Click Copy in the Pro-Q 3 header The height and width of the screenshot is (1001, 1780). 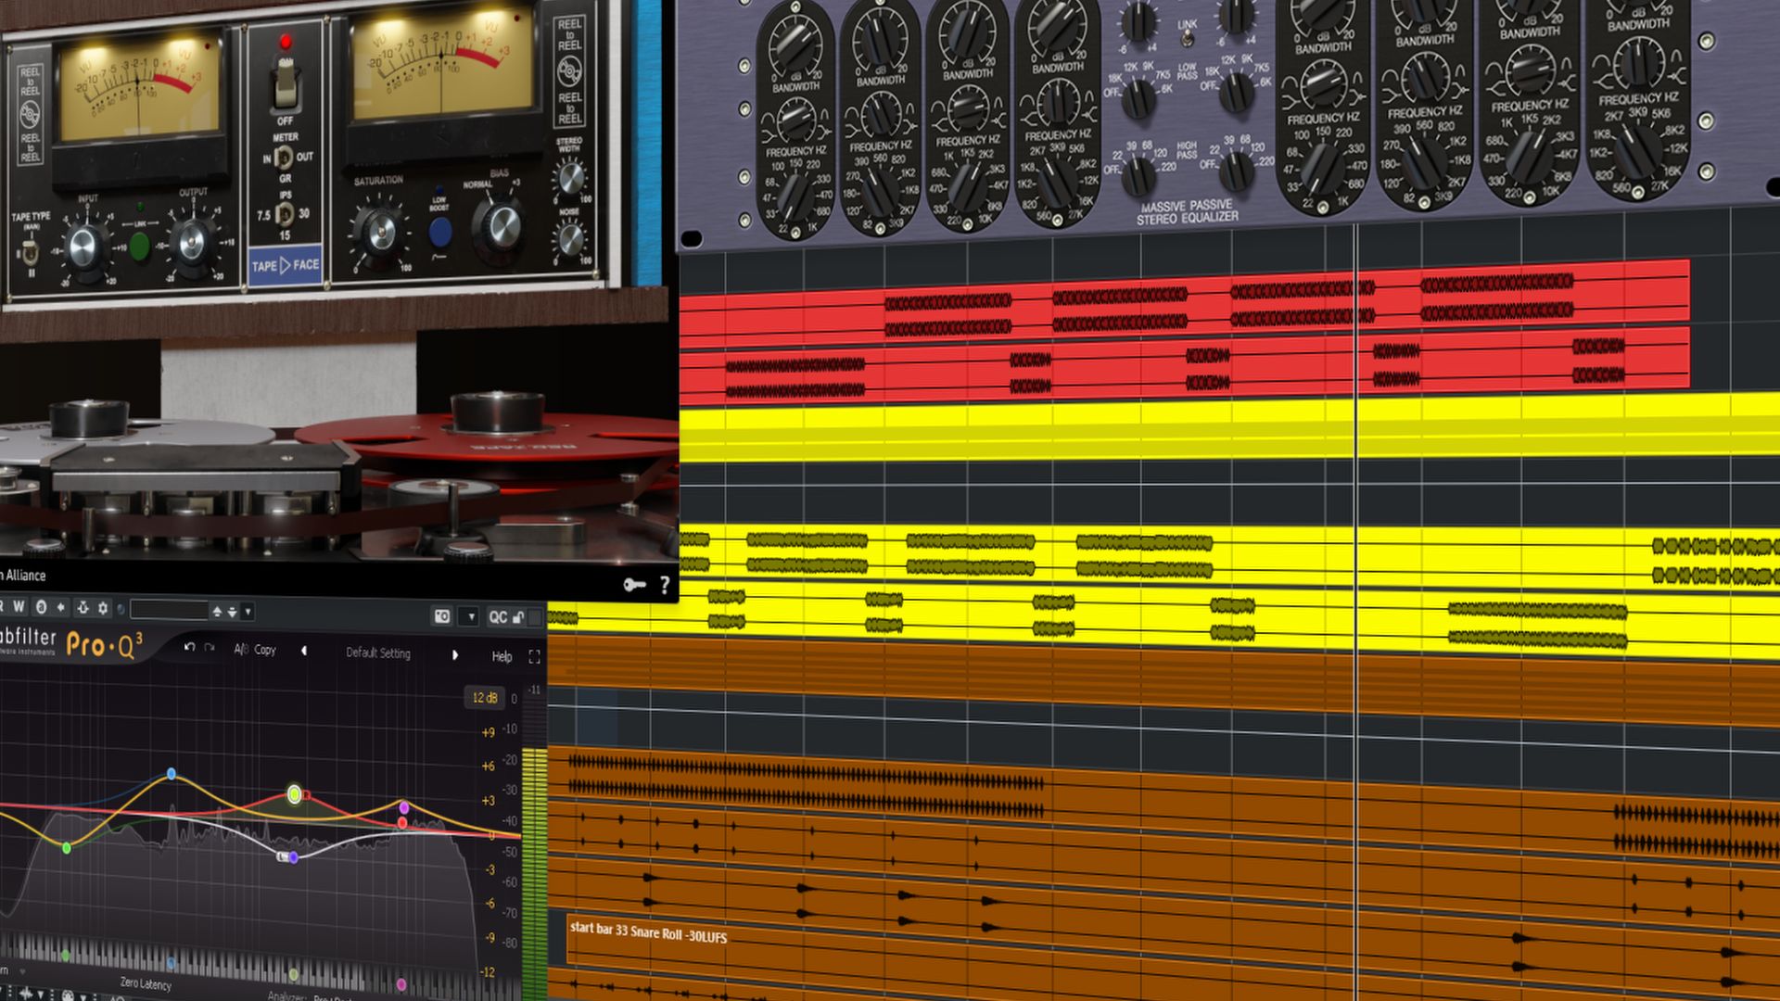tap(265, 650)
